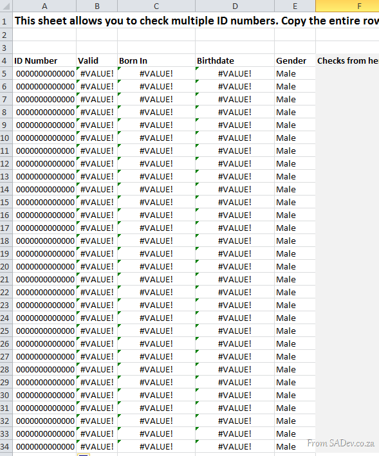Select the entire sheet via corner triangle

click(x=6, y=6)
